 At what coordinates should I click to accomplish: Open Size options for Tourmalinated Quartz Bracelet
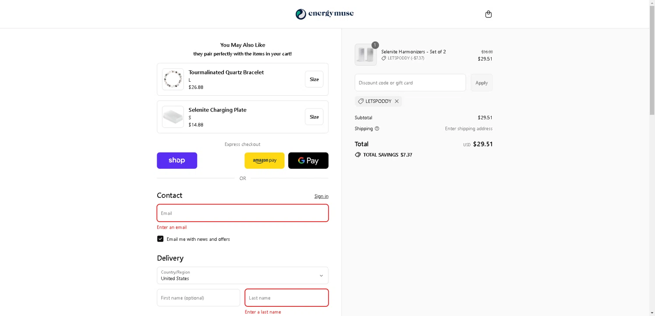point(314,79)
